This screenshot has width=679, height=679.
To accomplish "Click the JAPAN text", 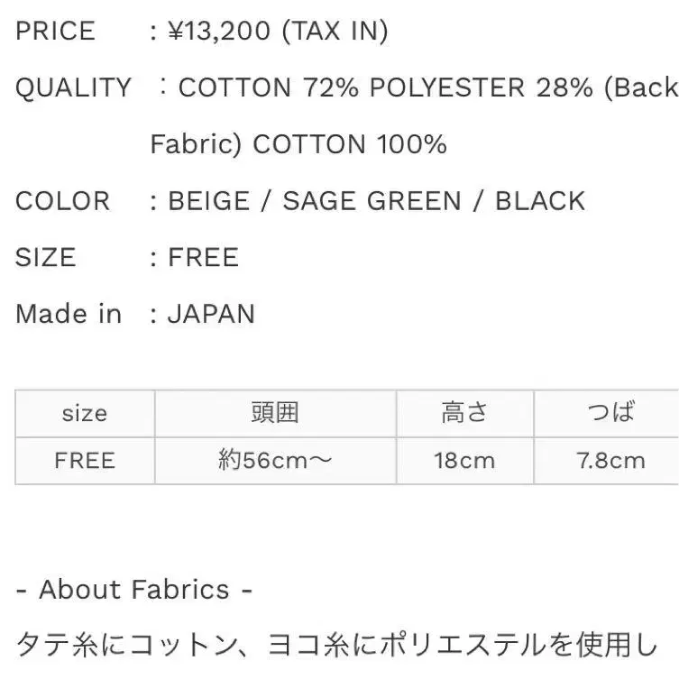I will 211,314.
